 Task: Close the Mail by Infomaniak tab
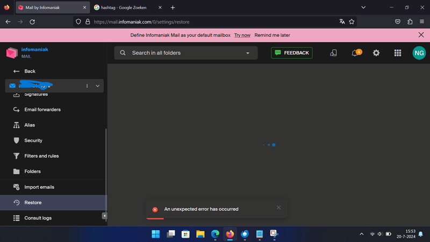[84, 8]
